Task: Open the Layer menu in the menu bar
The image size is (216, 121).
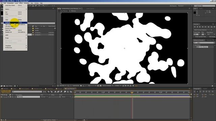Action: tap(17, 3)
